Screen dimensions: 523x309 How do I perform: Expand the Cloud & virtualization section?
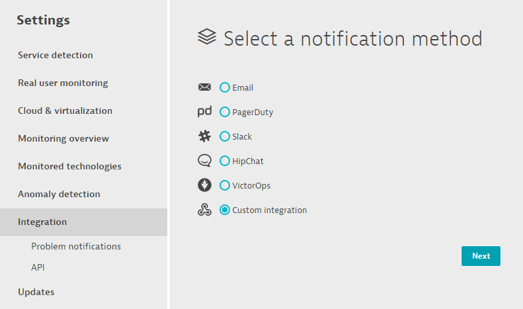[x=65, y=110]
